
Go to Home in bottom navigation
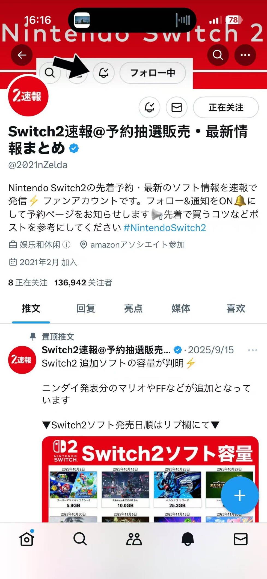(26, 539)
